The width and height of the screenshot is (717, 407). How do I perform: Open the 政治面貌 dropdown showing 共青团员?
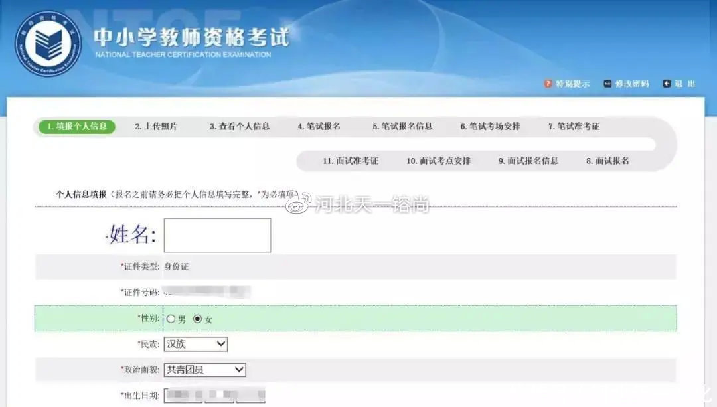tap(204, 370)
